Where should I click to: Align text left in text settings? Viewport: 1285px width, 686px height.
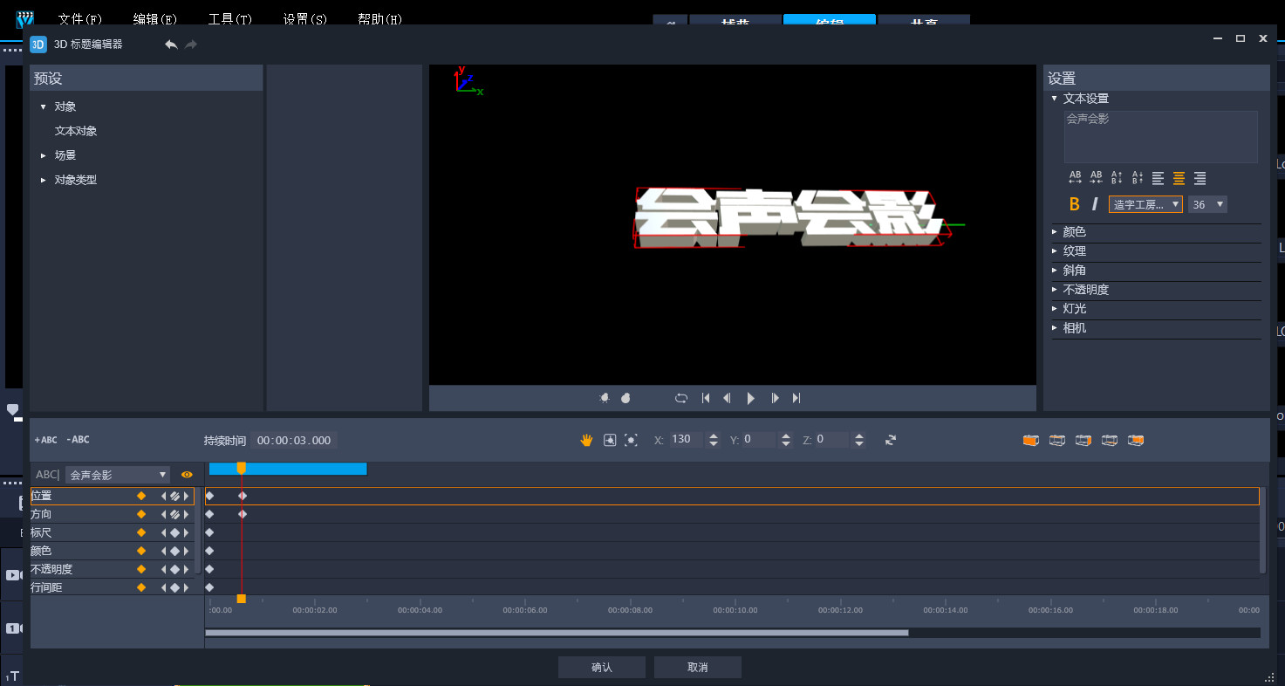pyautogui.click(x=1158, y=178)
